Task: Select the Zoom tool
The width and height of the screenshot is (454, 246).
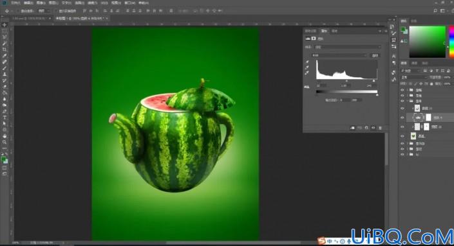Action: [5, 142]
